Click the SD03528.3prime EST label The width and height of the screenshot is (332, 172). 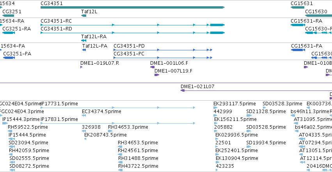pos(282,104)
